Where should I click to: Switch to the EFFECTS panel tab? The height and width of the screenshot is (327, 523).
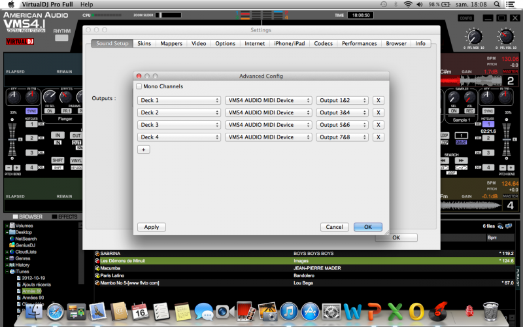coord(65,217)
